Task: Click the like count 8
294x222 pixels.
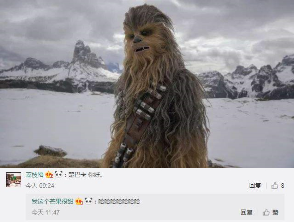Action: tap(283, 186)
